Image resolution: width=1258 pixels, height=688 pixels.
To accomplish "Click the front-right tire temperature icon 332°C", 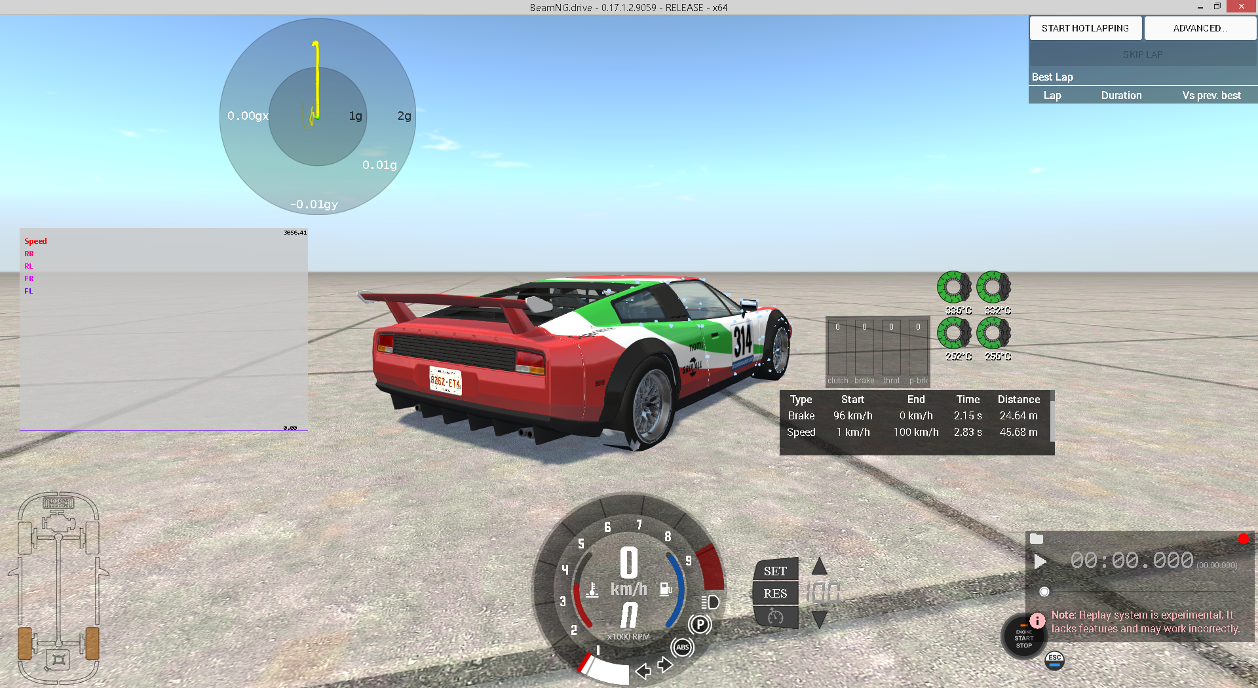I will click(x=993, y=286).
